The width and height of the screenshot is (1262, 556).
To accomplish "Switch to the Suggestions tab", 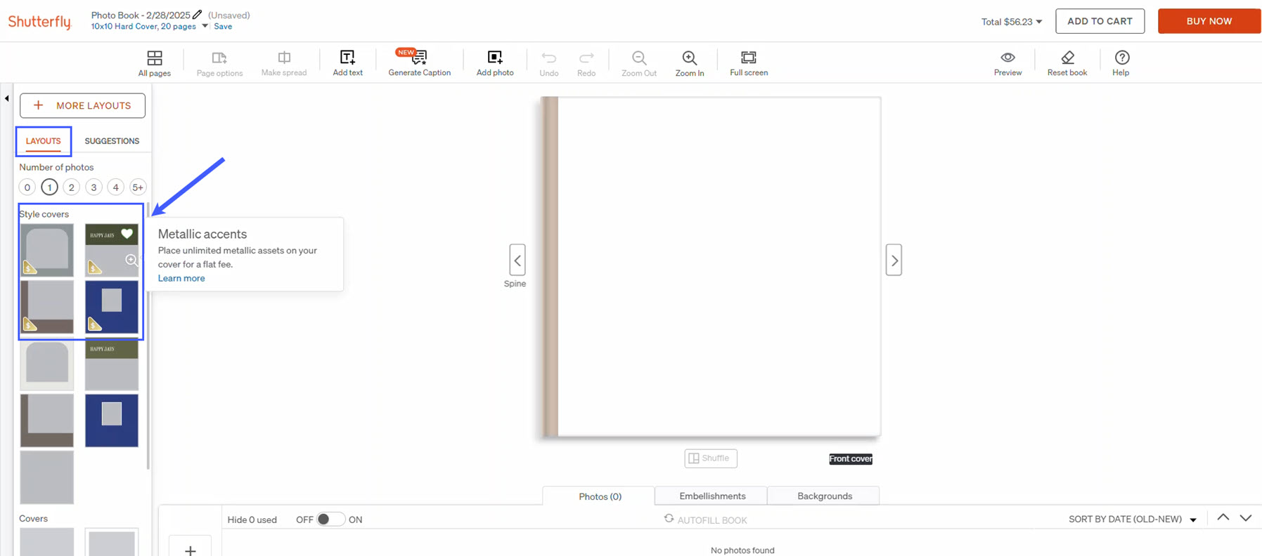I will 112,141.
